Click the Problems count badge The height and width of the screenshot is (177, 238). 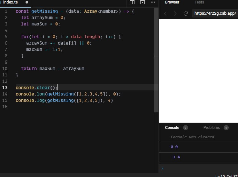226,128
